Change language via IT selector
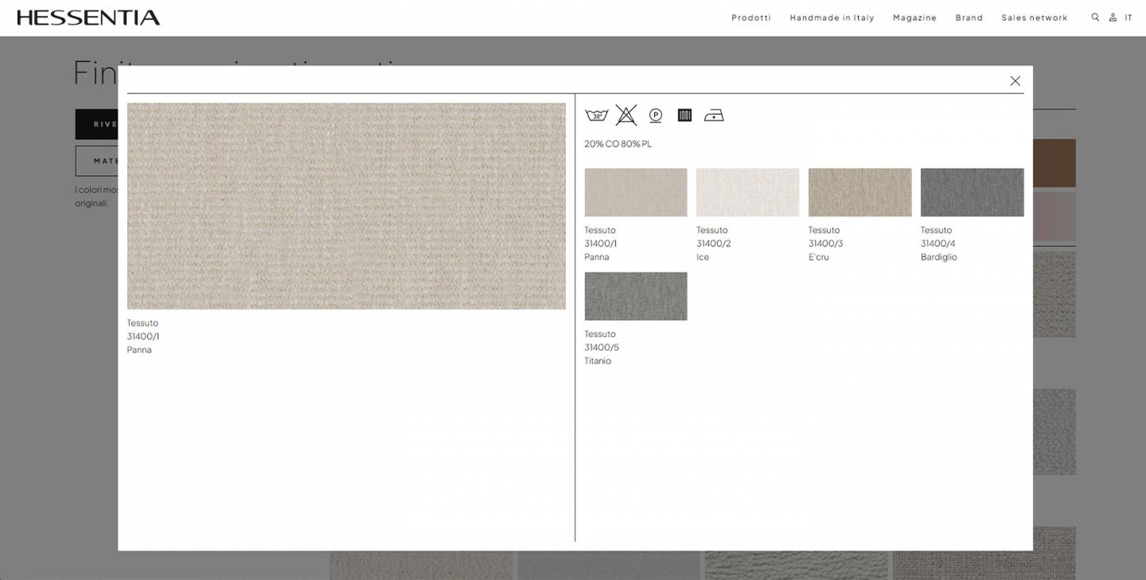1146x580 pixels. (x=1128, y=18)
